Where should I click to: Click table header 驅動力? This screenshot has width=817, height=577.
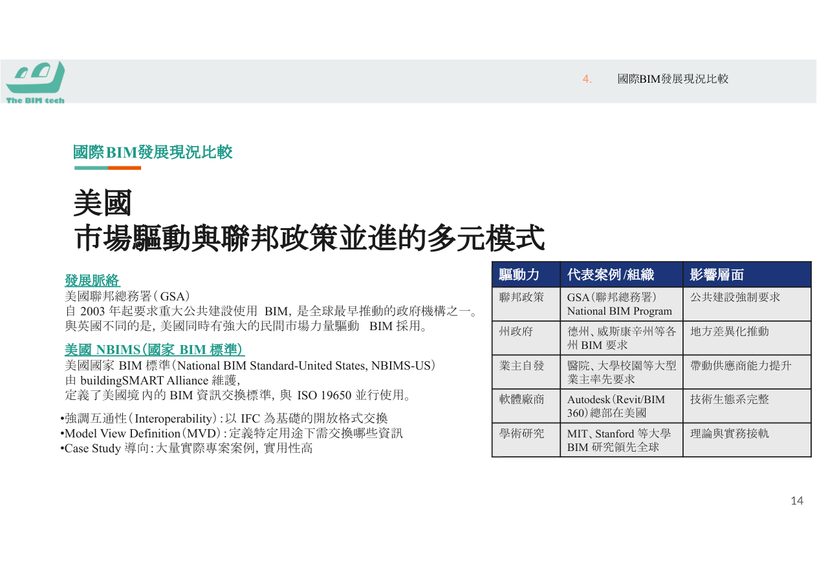pyautogui.click(x=526, y=275)
